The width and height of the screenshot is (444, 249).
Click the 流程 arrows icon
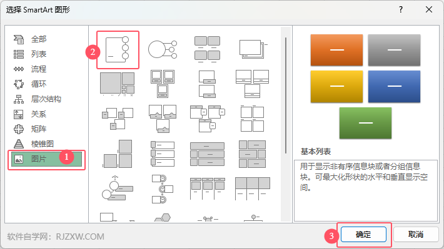coord(19,69)
